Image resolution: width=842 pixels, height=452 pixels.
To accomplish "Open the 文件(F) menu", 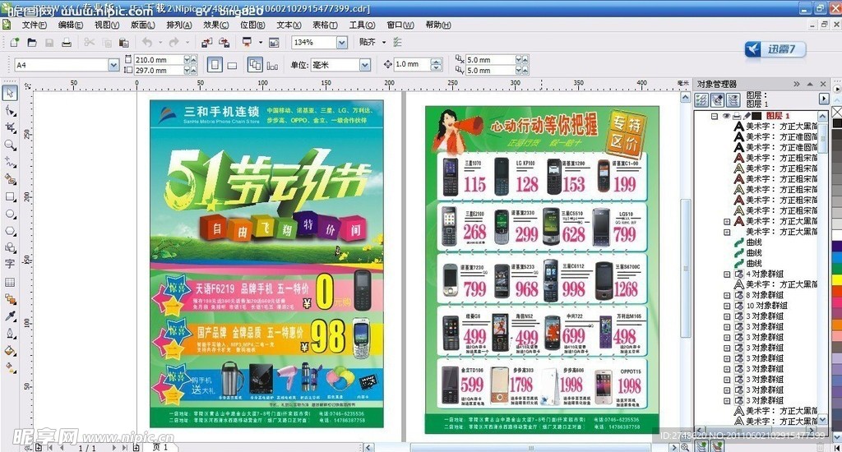I will (34, 25).
